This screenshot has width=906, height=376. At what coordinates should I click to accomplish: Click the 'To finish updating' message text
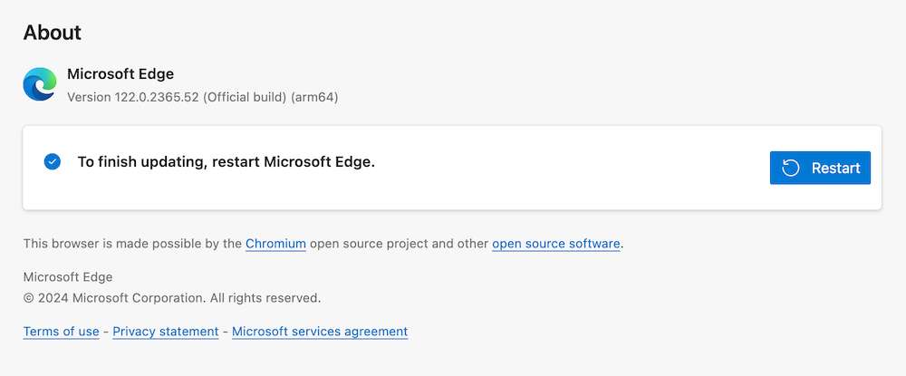click(226, 161)
